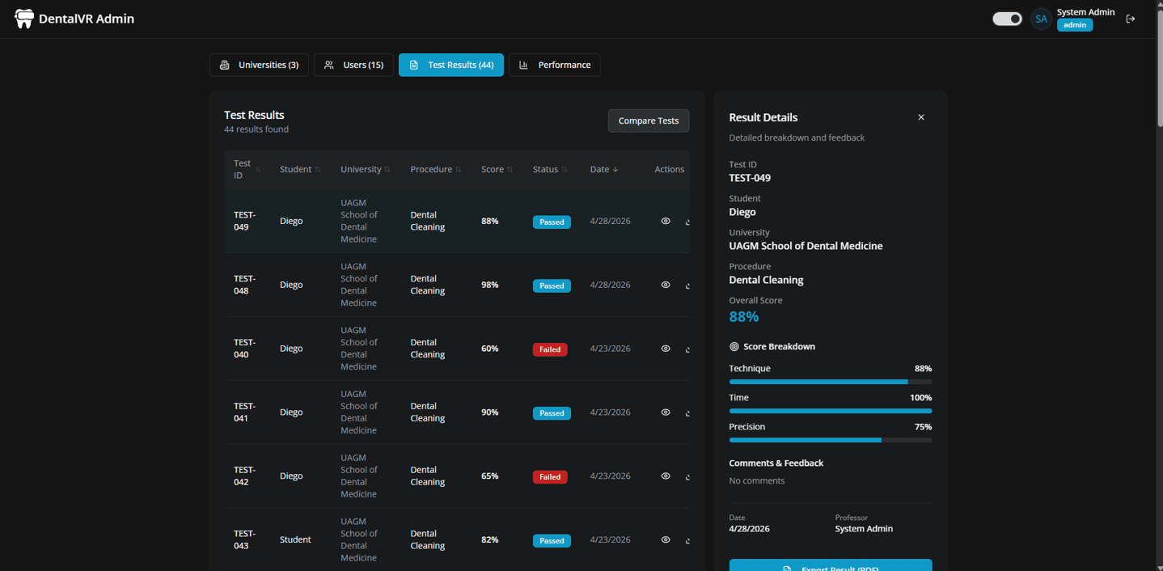Image resolution: width=1163 pixels, height=571 pixels.
Task: Click the large 88% Overall Score value
Action: [744, 316]
